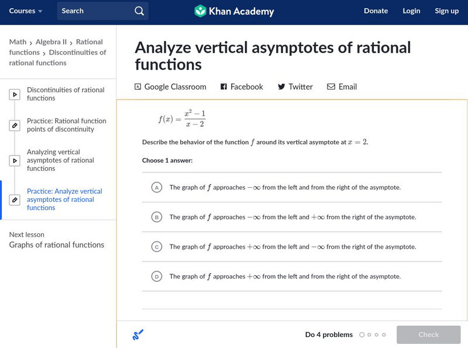Select answer choice B radio button
468x348 pixels.
(x=157, y=217)
